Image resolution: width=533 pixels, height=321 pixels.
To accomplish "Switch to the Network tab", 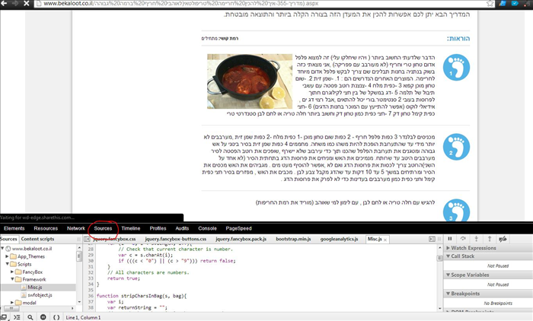I will coord(75,228).
